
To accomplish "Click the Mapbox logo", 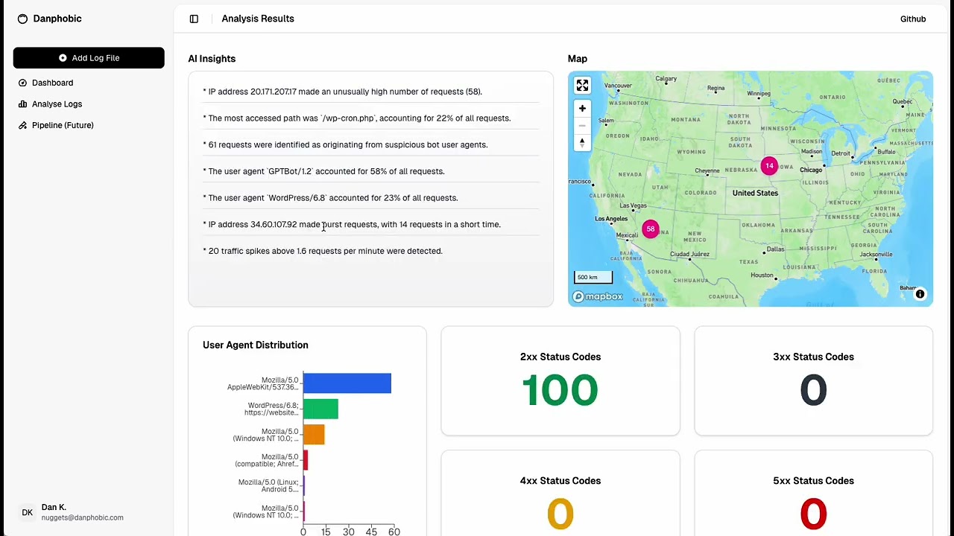I will pos(598,296).
